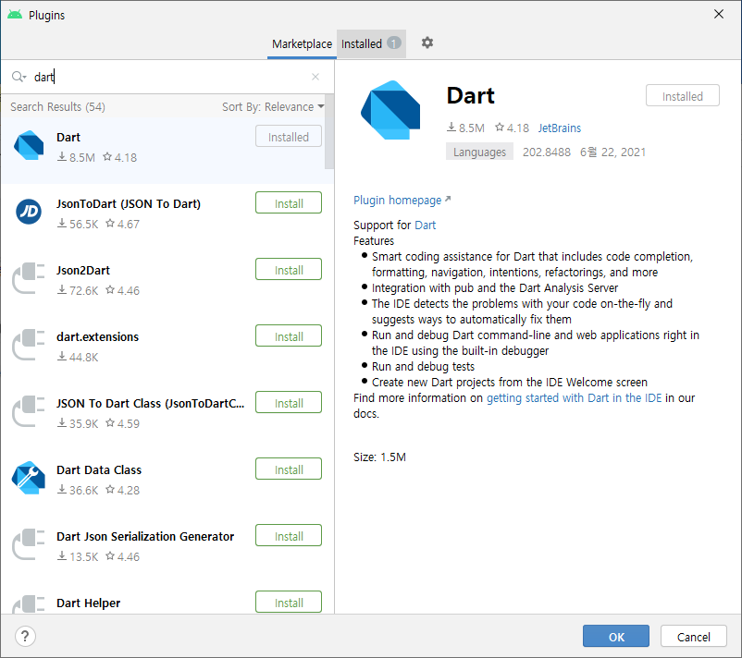Select Dart Json Serialization Generator title
This screenshot has width=742, height=658.
(x=145, y=537)
